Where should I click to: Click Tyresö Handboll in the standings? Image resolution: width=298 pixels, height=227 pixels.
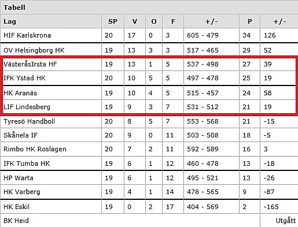point(29,121)
